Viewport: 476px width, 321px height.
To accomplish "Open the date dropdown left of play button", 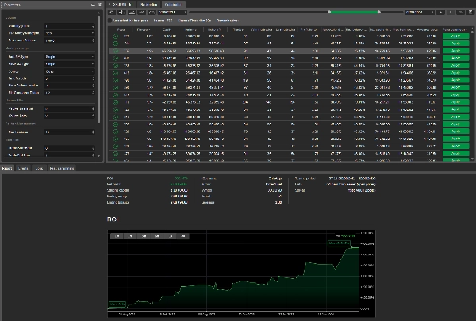I will pos(418,13).
